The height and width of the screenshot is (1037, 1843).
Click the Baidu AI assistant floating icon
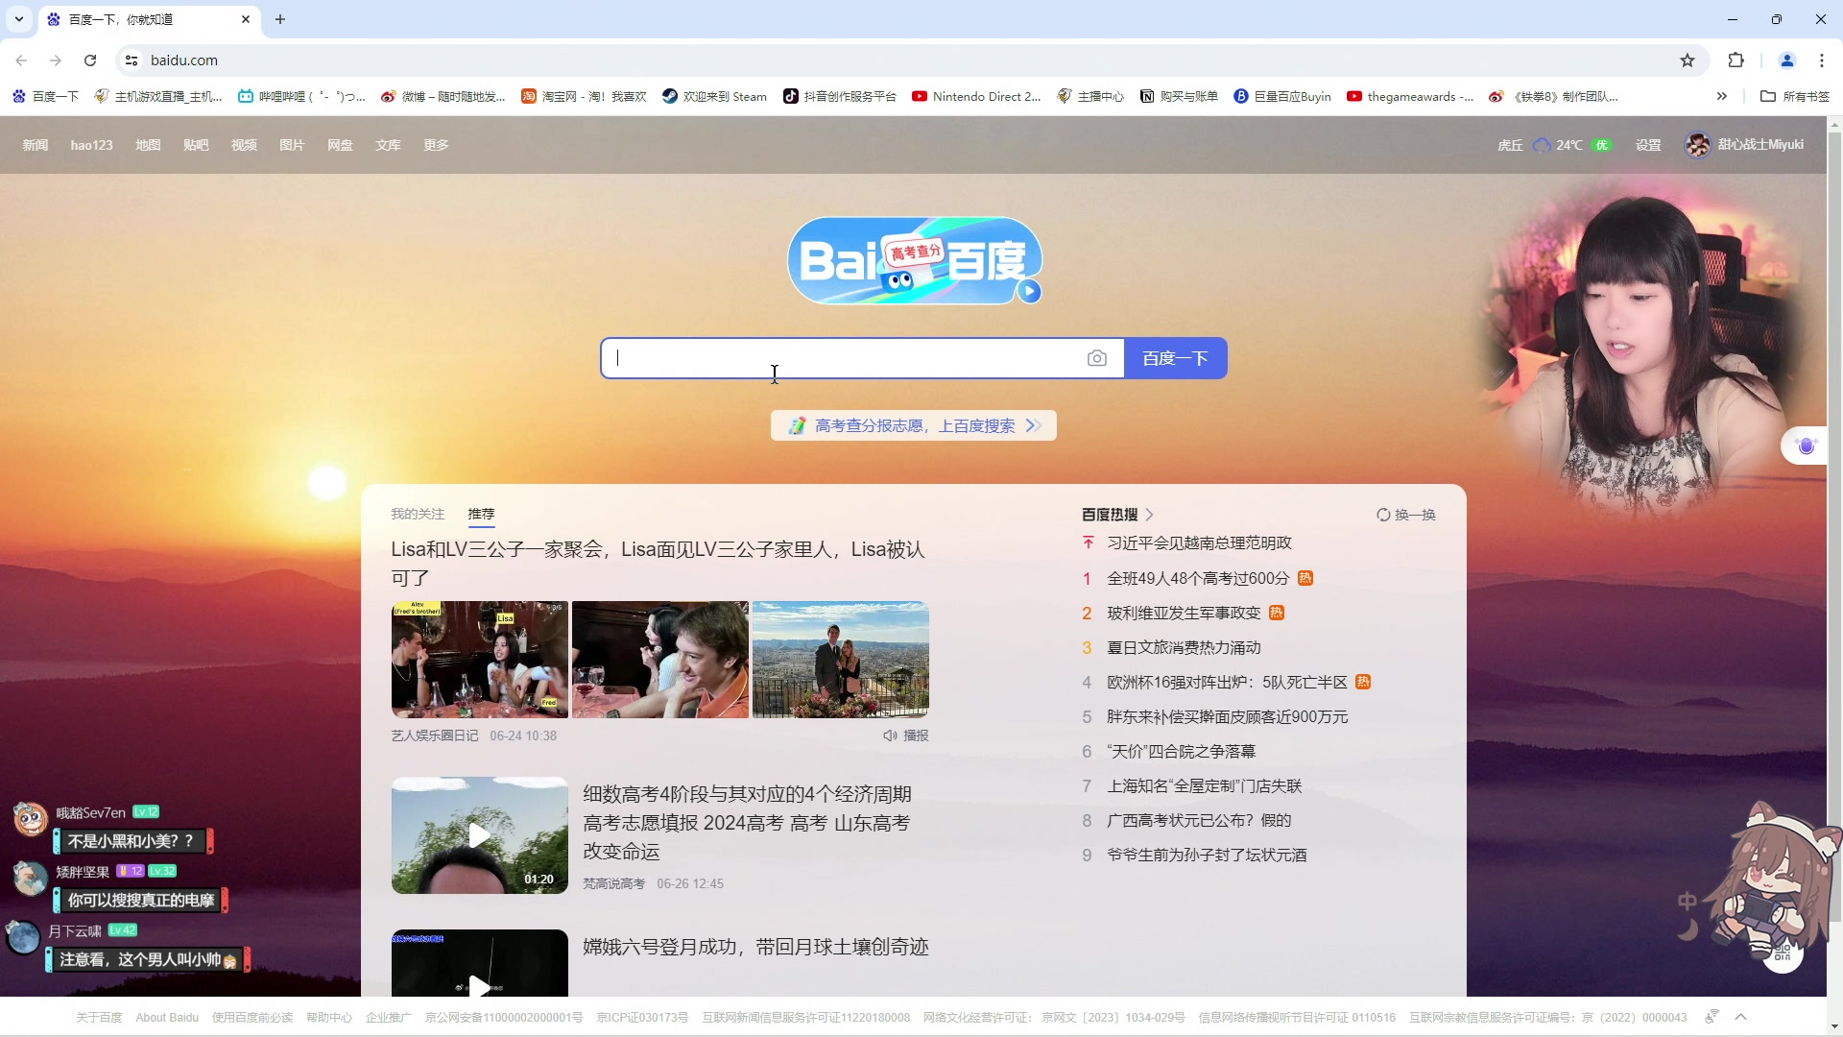click(1806, 446)
